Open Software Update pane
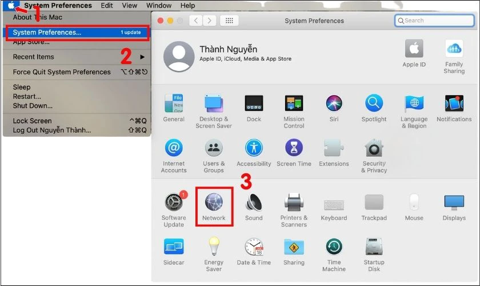480x286 pixels. (174, 210)
